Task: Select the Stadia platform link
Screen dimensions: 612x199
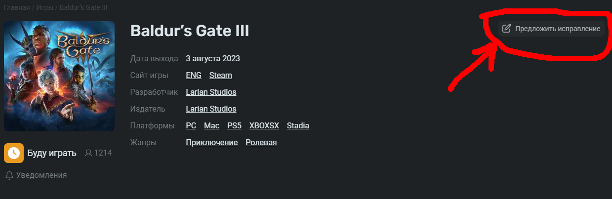Action: tap(298, 126)
